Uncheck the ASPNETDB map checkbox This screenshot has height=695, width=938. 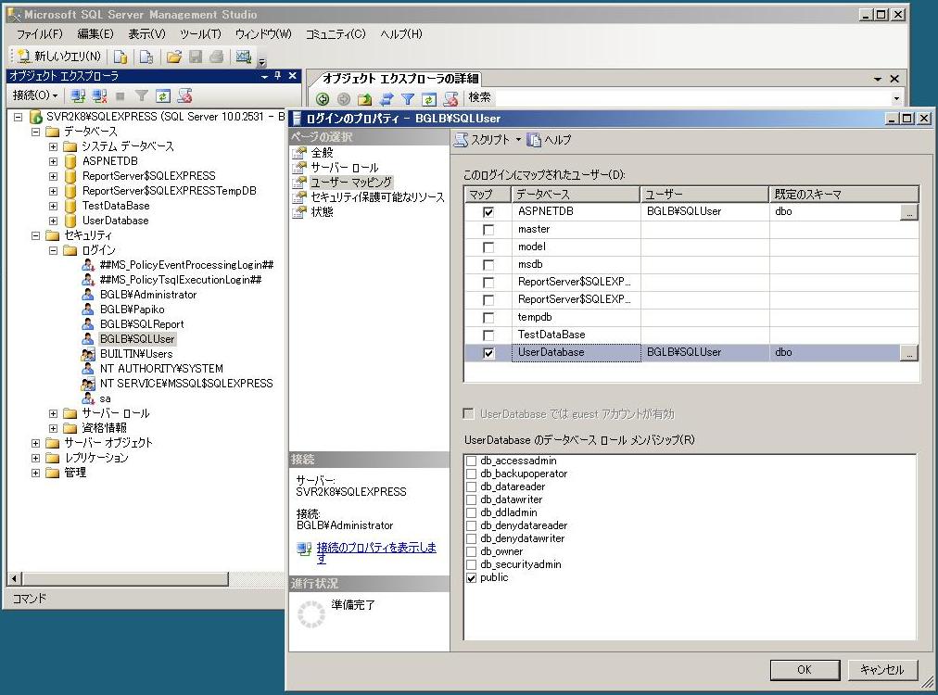[488, 211]
